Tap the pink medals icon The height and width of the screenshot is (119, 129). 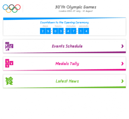click(9, 63)
